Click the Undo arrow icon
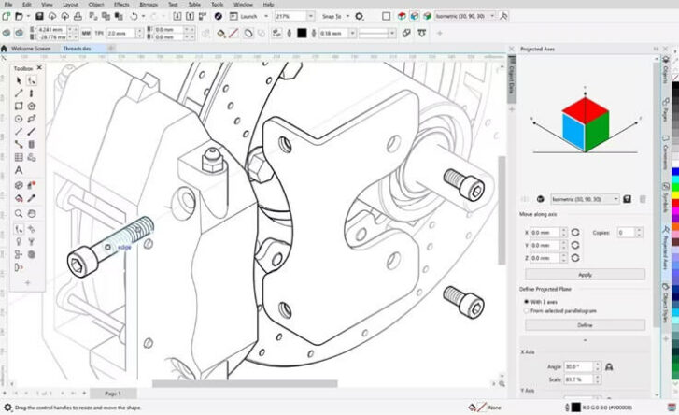679x415 pixels. [x=134, y=16]
